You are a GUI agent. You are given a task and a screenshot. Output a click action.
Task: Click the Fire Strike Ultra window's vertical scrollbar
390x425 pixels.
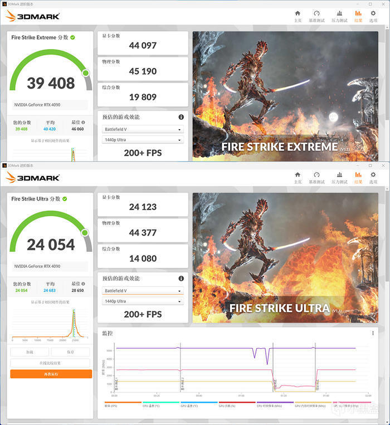(x=387, y=236)
